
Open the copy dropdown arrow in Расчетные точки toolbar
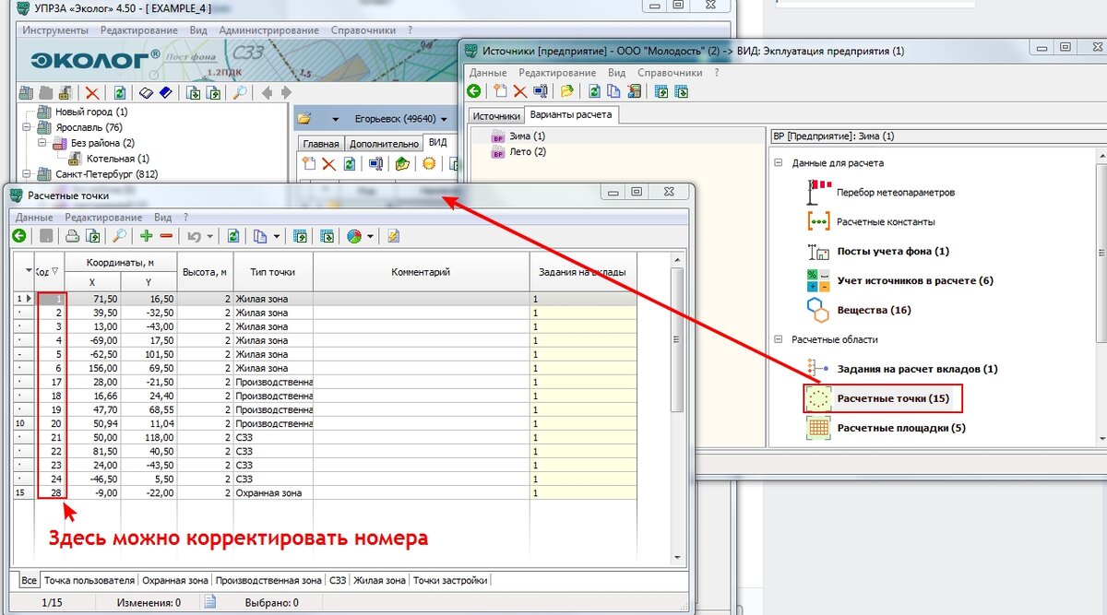coord(277,237)
